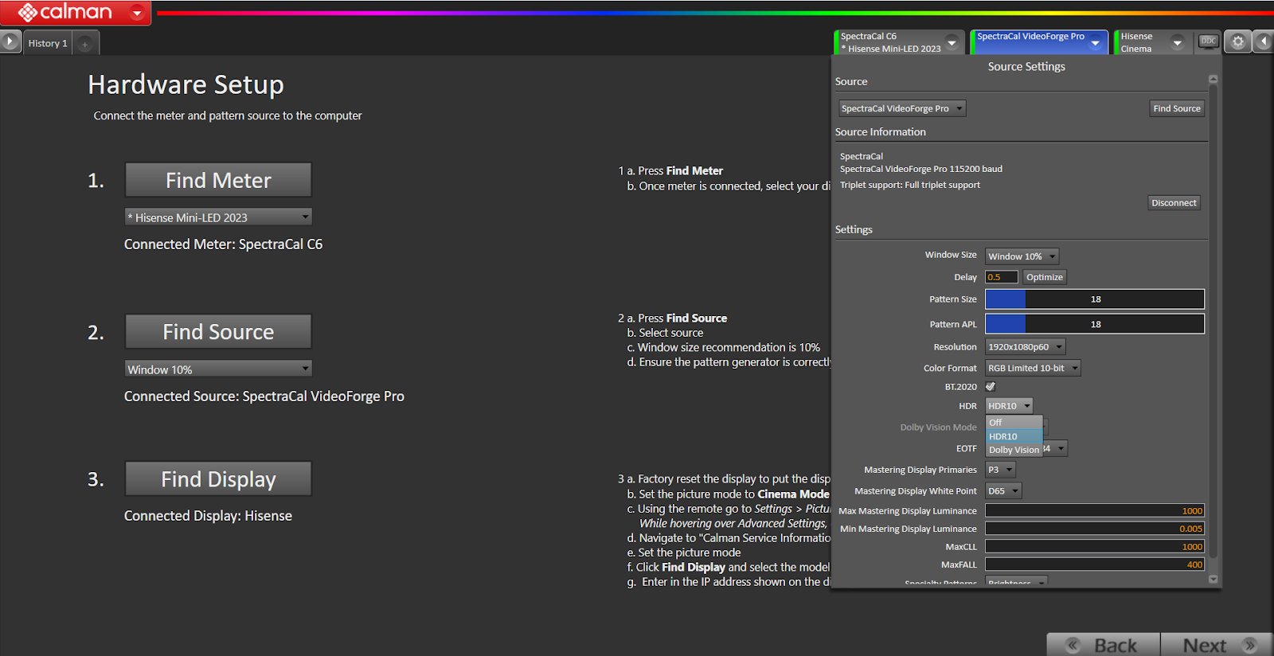The image size is (1274, 656).
Task: Click 'Connected Source: SpectraCal VideoForge Pro' text
Action: point(264,396)
